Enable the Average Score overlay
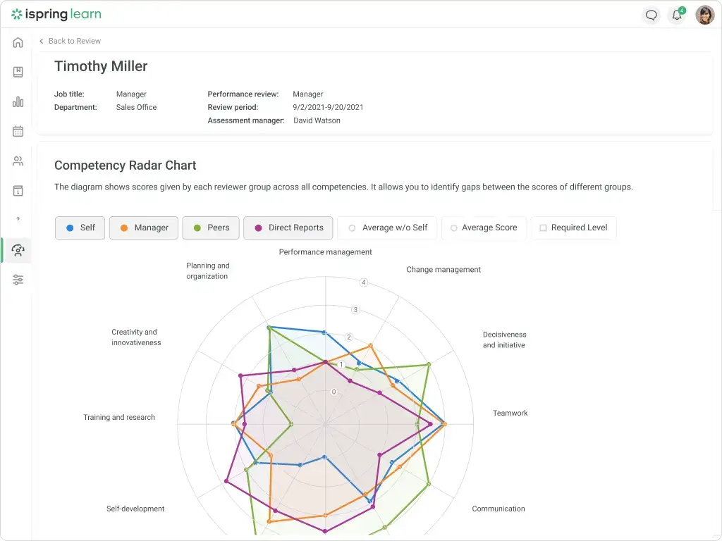 (484, 228)
